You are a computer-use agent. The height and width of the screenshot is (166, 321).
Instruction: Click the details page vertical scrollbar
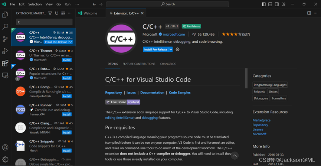coord(246,78)
